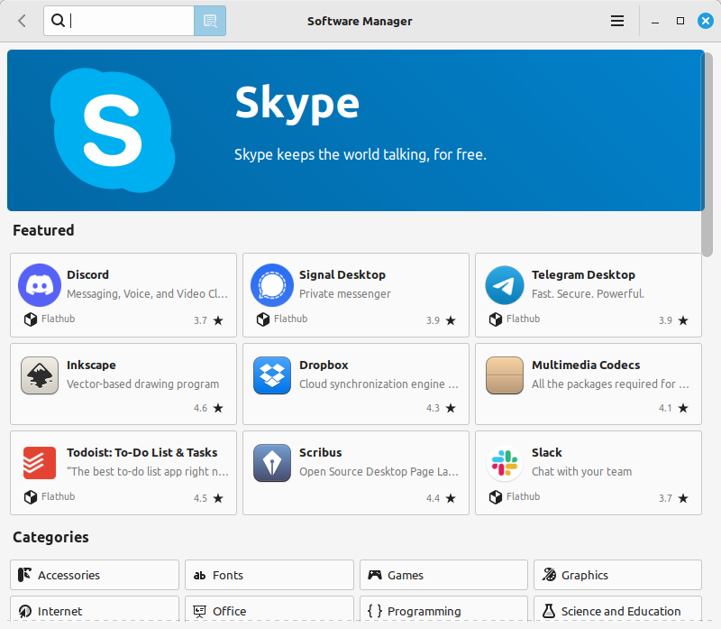Browse the Fonts category
This screenshot has width=721, height=629.
point(269,575)
